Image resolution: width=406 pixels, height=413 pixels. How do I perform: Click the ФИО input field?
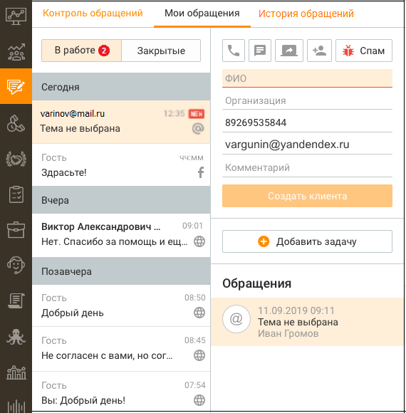click(307, 78)
